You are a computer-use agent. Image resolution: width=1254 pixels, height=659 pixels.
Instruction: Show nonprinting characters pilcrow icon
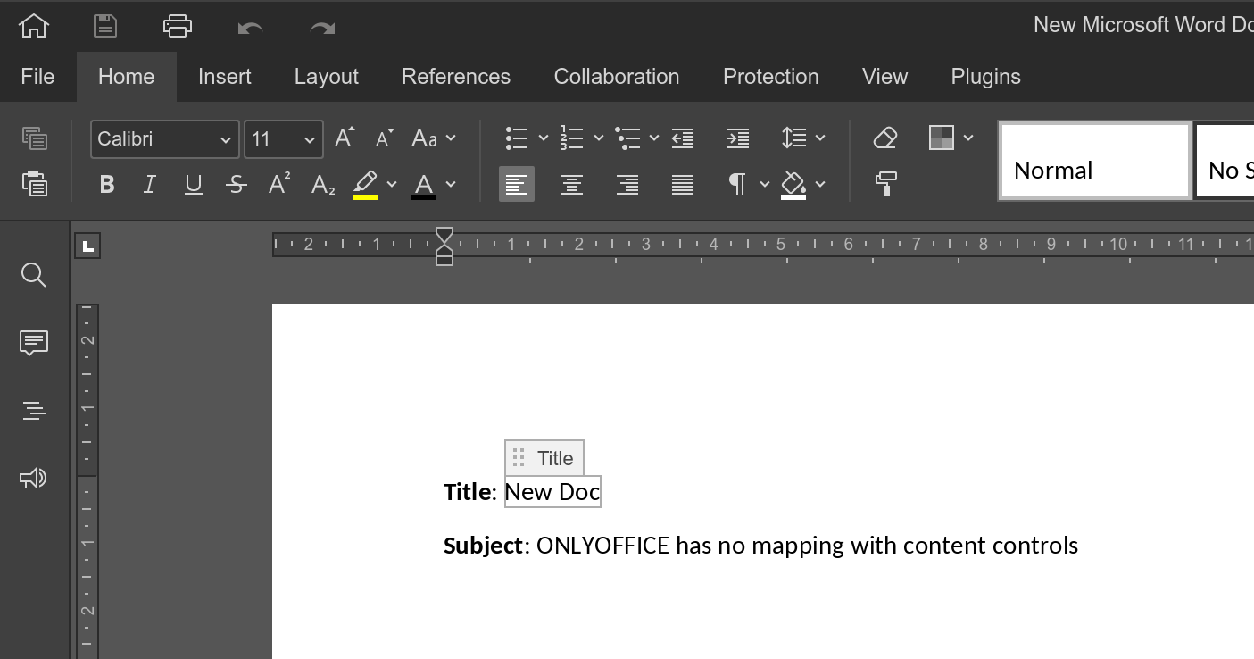(x=737, y=185)
